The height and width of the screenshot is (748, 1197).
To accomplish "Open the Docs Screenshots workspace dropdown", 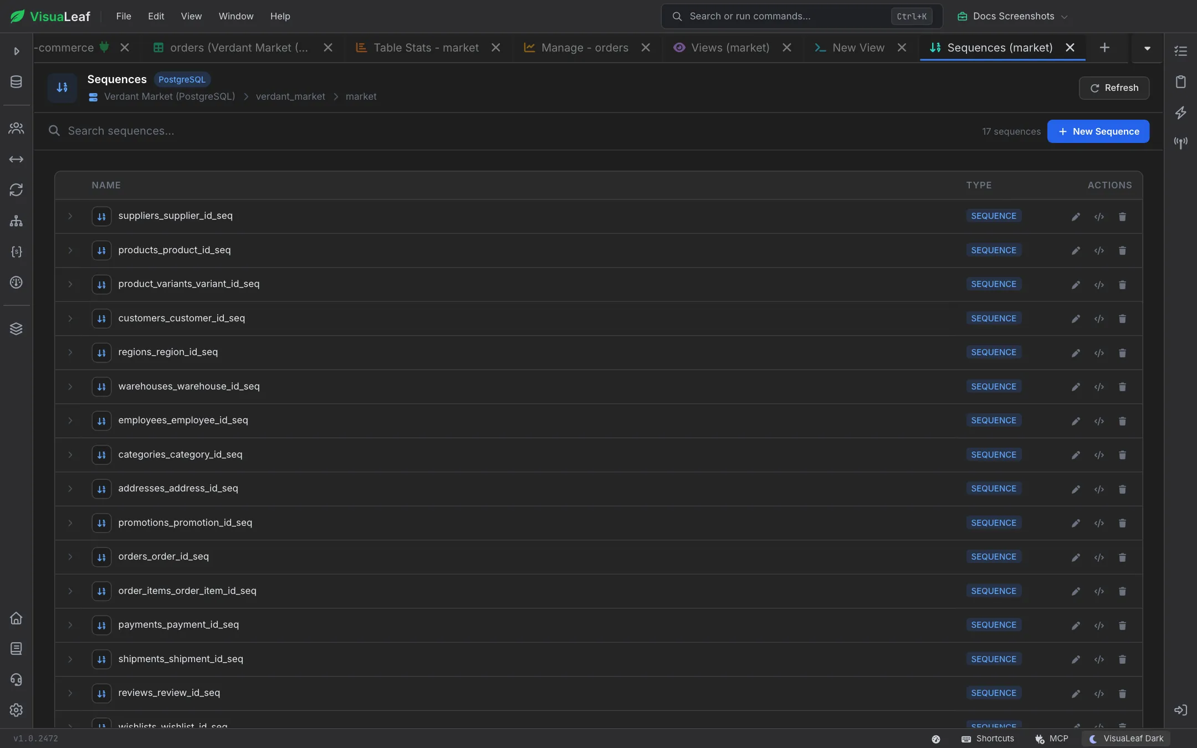I will [x=1012, y=16].
